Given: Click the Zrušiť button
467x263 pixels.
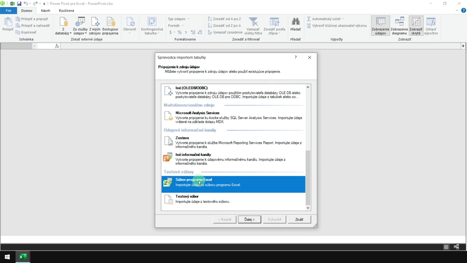Looking at the screenshot, I should (299, 220).
